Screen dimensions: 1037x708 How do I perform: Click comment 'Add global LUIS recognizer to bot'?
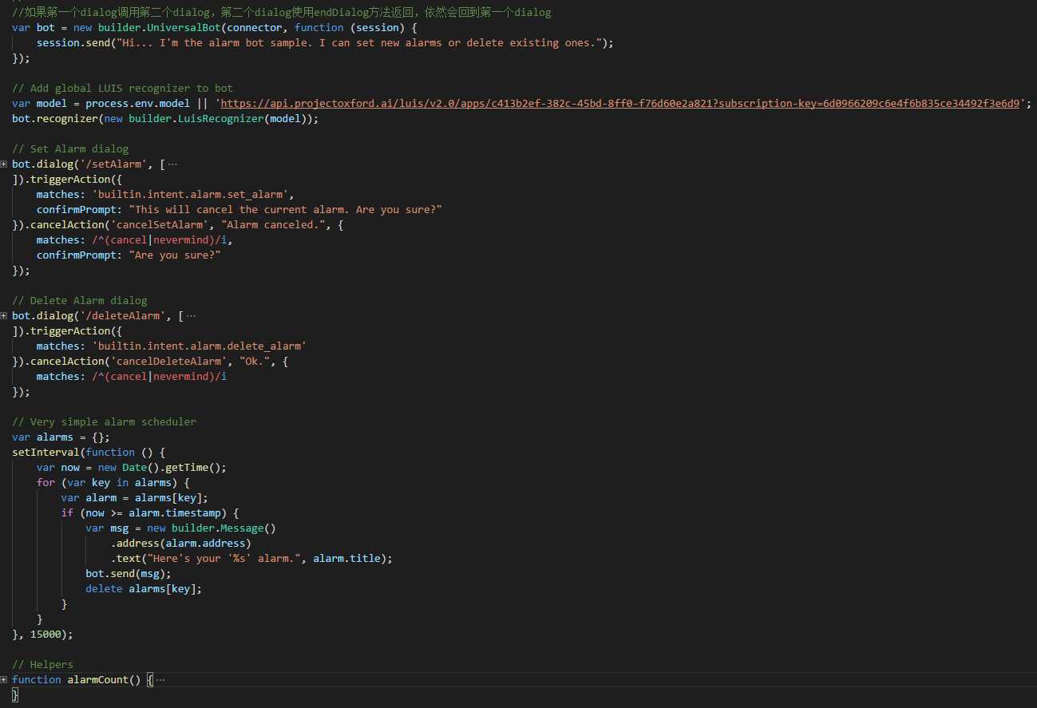pyautogui.click(x=123, y=89)
